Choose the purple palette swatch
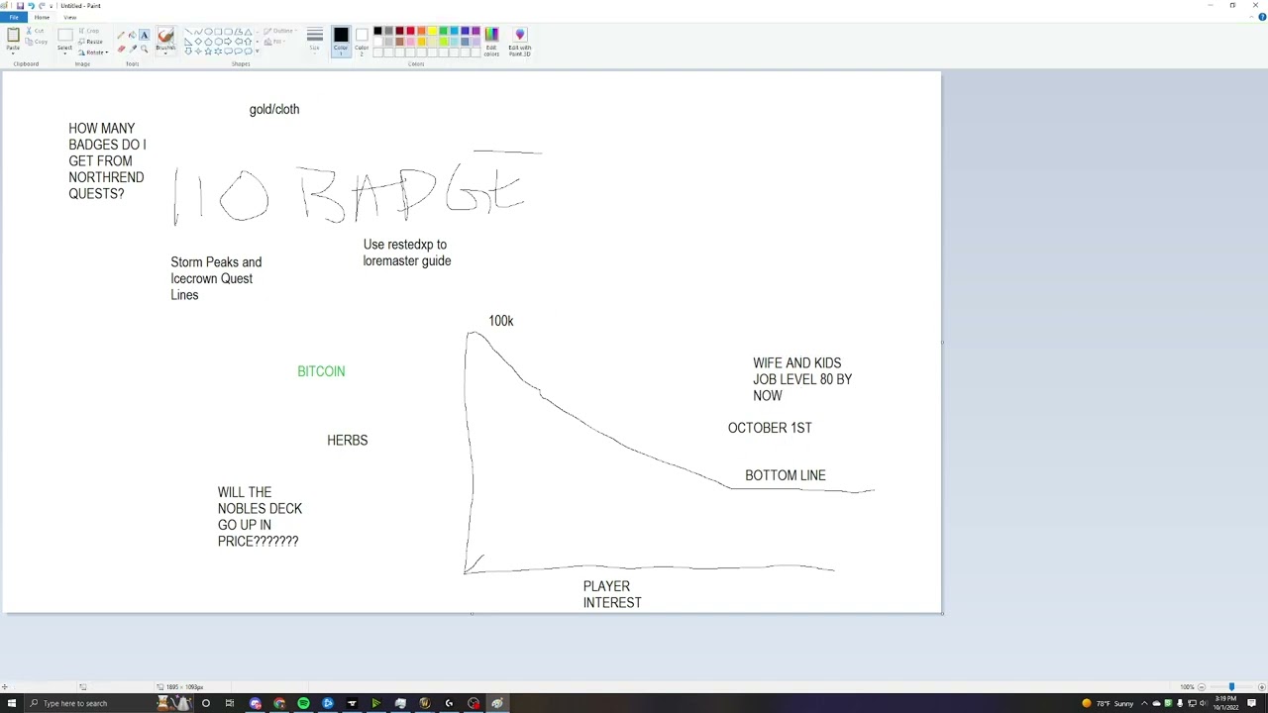This screenshot has height=713, width=1268. pyautogui.click(x=475, y=32)
